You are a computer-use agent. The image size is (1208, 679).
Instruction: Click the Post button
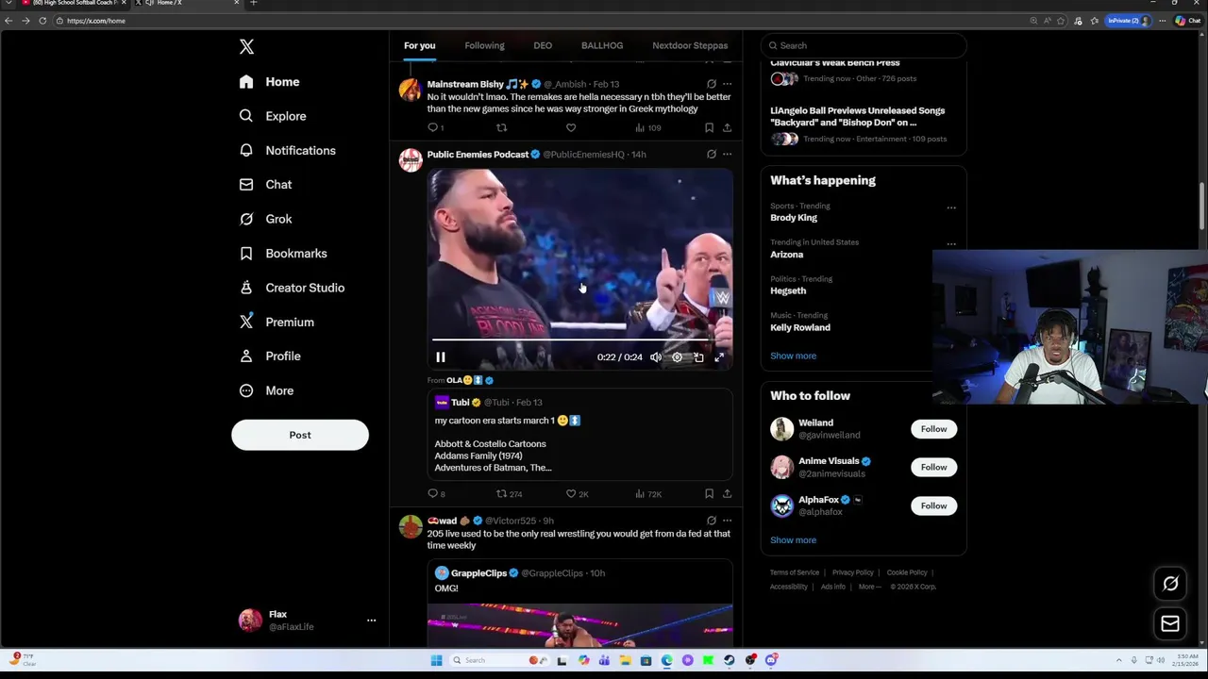300,435
